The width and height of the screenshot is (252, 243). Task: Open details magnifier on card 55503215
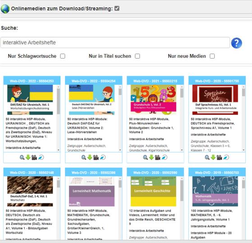pyautogui.click(x=146, y=157)
